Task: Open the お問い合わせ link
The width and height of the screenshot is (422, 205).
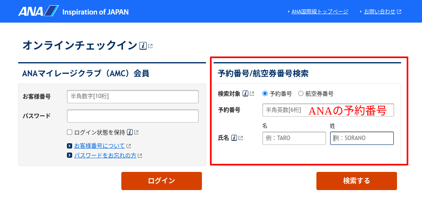Action: 379,12
